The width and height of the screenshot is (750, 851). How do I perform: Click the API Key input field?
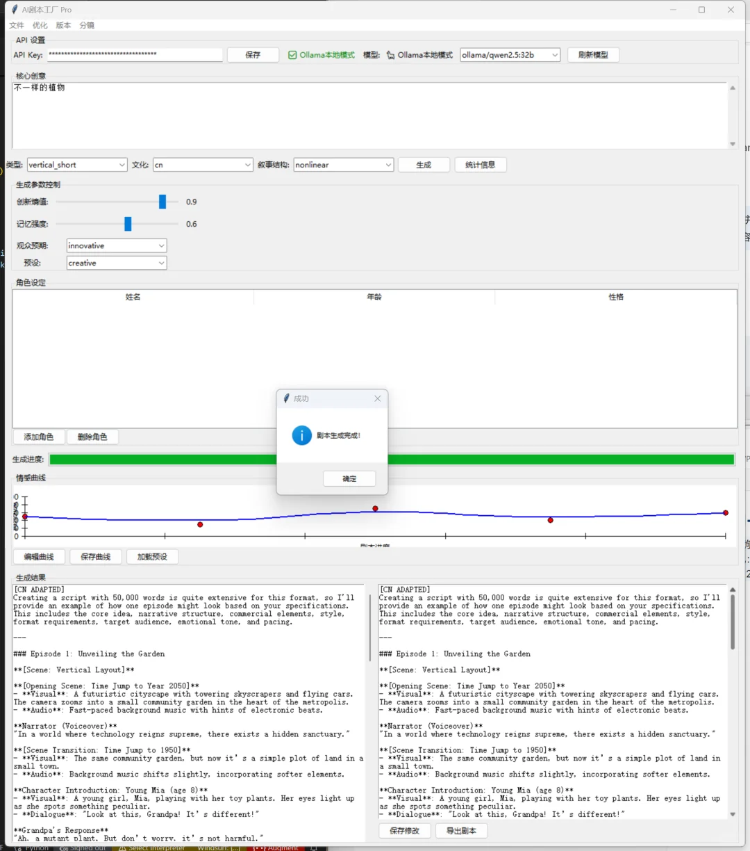135,54
